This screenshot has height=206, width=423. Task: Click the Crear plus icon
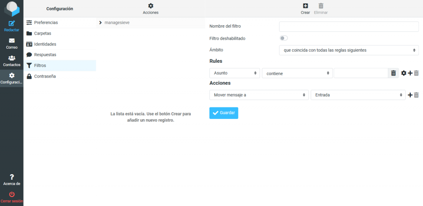tap(305, 6)
